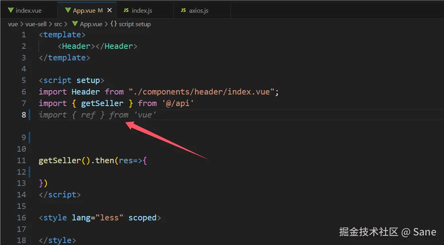Screen dimensions: 444x245
Task: Click the closing </script> tag
Action: pos(60,195)
